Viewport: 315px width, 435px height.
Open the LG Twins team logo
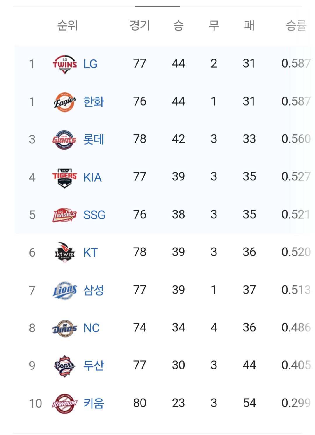click(x=65, y=64)
